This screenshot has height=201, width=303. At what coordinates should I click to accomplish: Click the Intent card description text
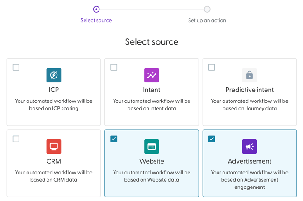(151, 105)
